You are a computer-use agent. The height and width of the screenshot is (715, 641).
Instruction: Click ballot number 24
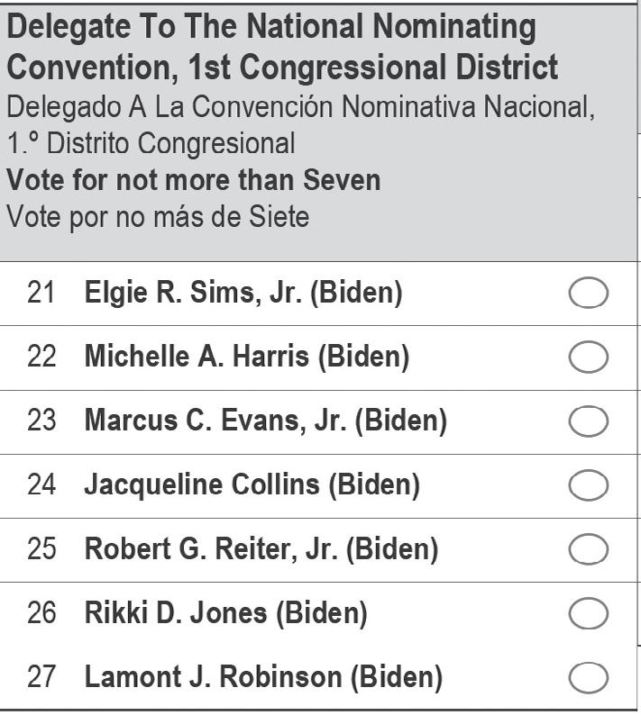coord(41,485)
